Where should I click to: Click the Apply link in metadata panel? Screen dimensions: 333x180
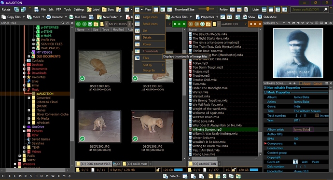pos(307,83)
